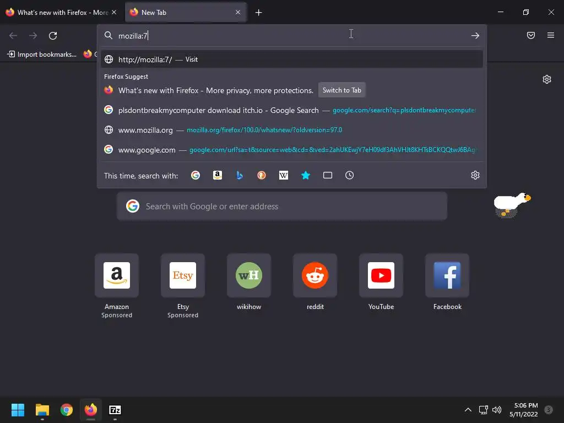Open the Firefox application menu (hamburger)
The image size is (564, 423).
[x=551, y=35]
